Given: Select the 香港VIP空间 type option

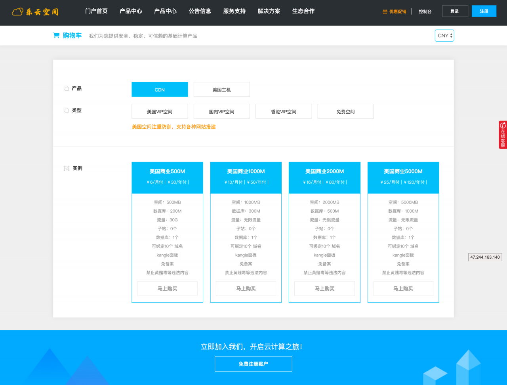Looking at the screenshot, I should click(284, 111).
